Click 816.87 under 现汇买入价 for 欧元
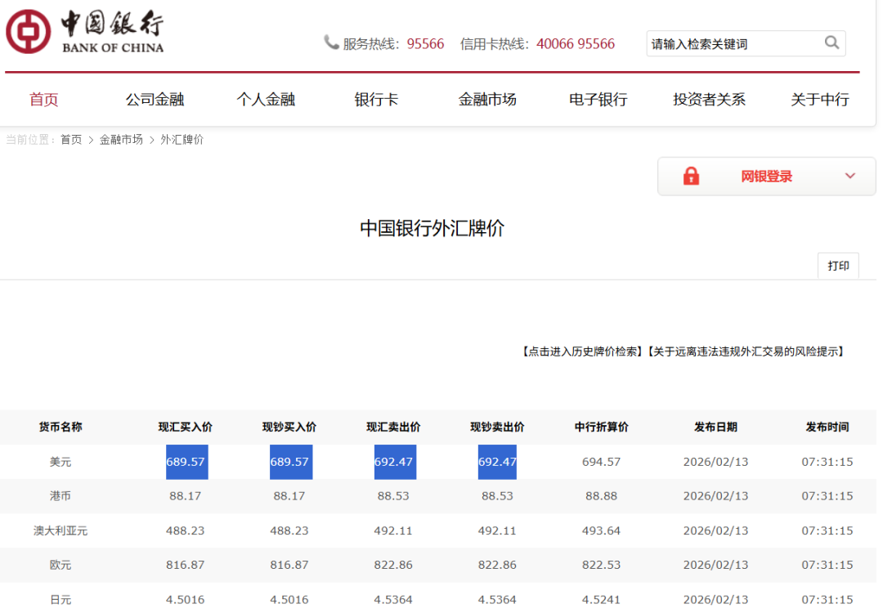The width and height of the screenshot is (883, 613). pyautogui.click(x=186, y=565)
